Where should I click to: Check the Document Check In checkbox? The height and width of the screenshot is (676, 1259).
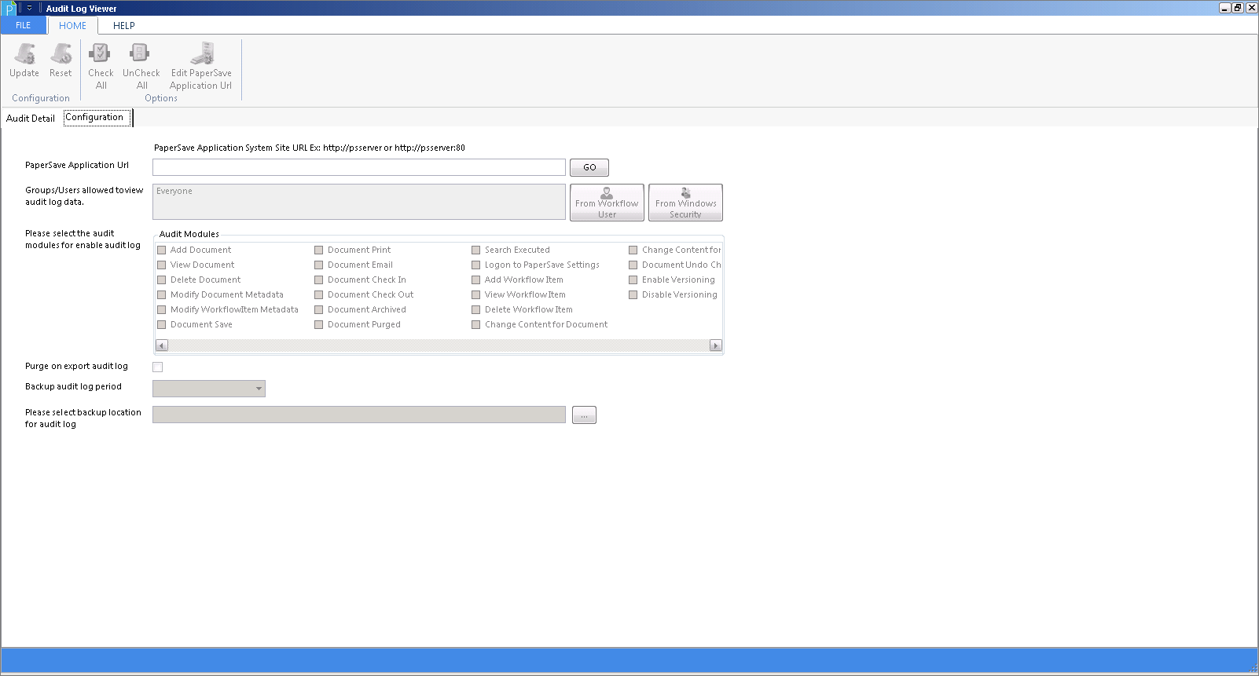pos(319,280)
